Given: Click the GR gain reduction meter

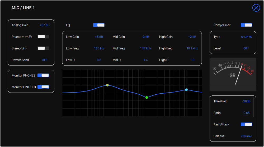Looking at the screenshot, I should click(x=233, y=73).
